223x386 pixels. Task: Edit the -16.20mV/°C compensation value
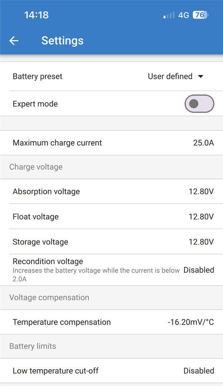191,322
